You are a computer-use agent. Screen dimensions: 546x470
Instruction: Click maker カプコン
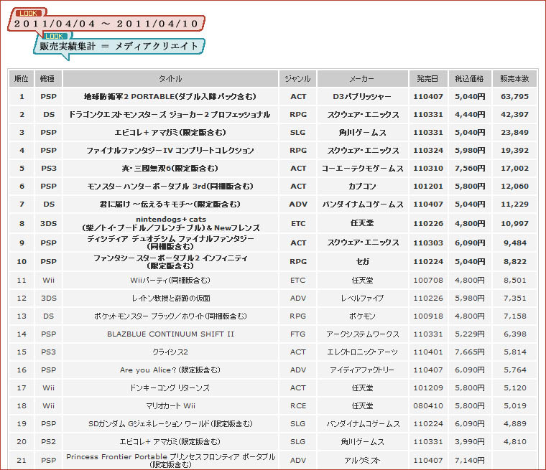click(362, 186)
